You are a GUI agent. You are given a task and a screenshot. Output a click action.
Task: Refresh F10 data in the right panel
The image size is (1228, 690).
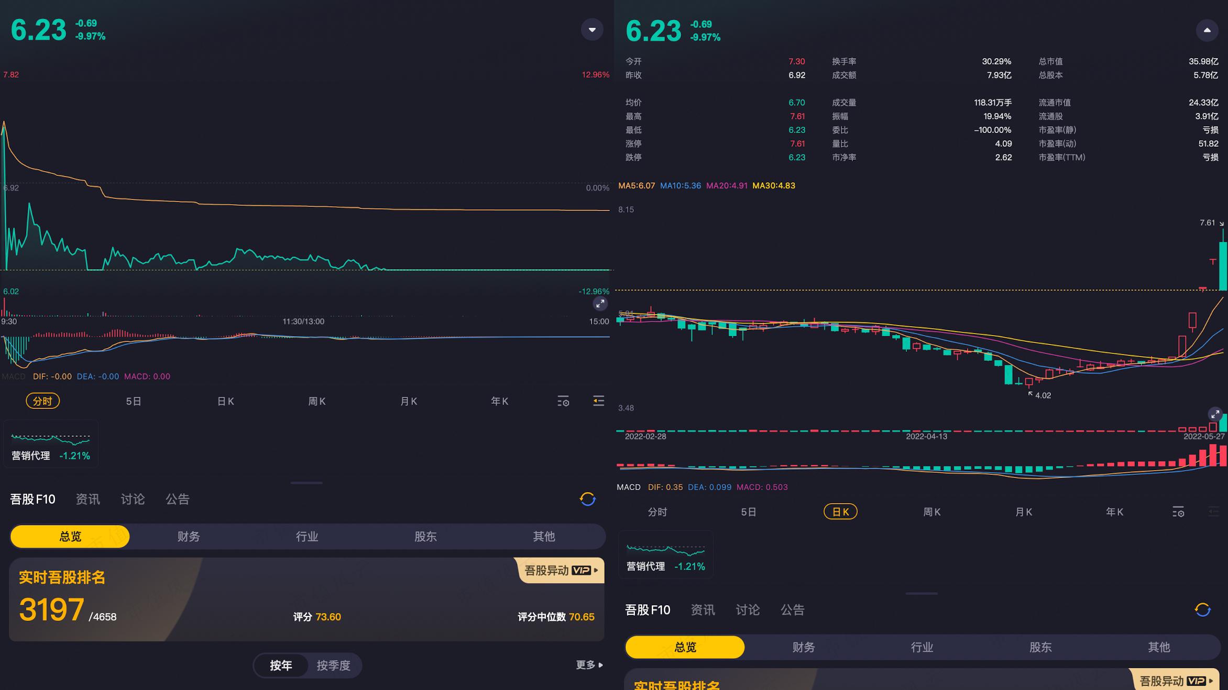[x=1203, y=610]
